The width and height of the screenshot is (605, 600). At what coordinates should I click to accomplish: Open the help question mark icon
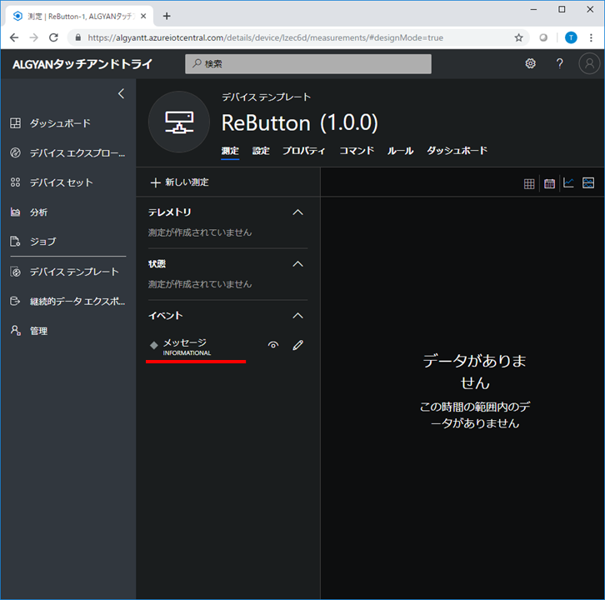(x=559, y=63)
